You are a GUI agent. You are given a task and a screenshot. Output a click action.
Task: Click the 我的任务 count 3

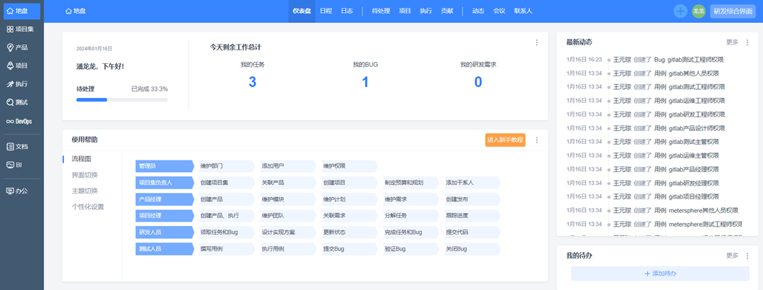(253, 82)
